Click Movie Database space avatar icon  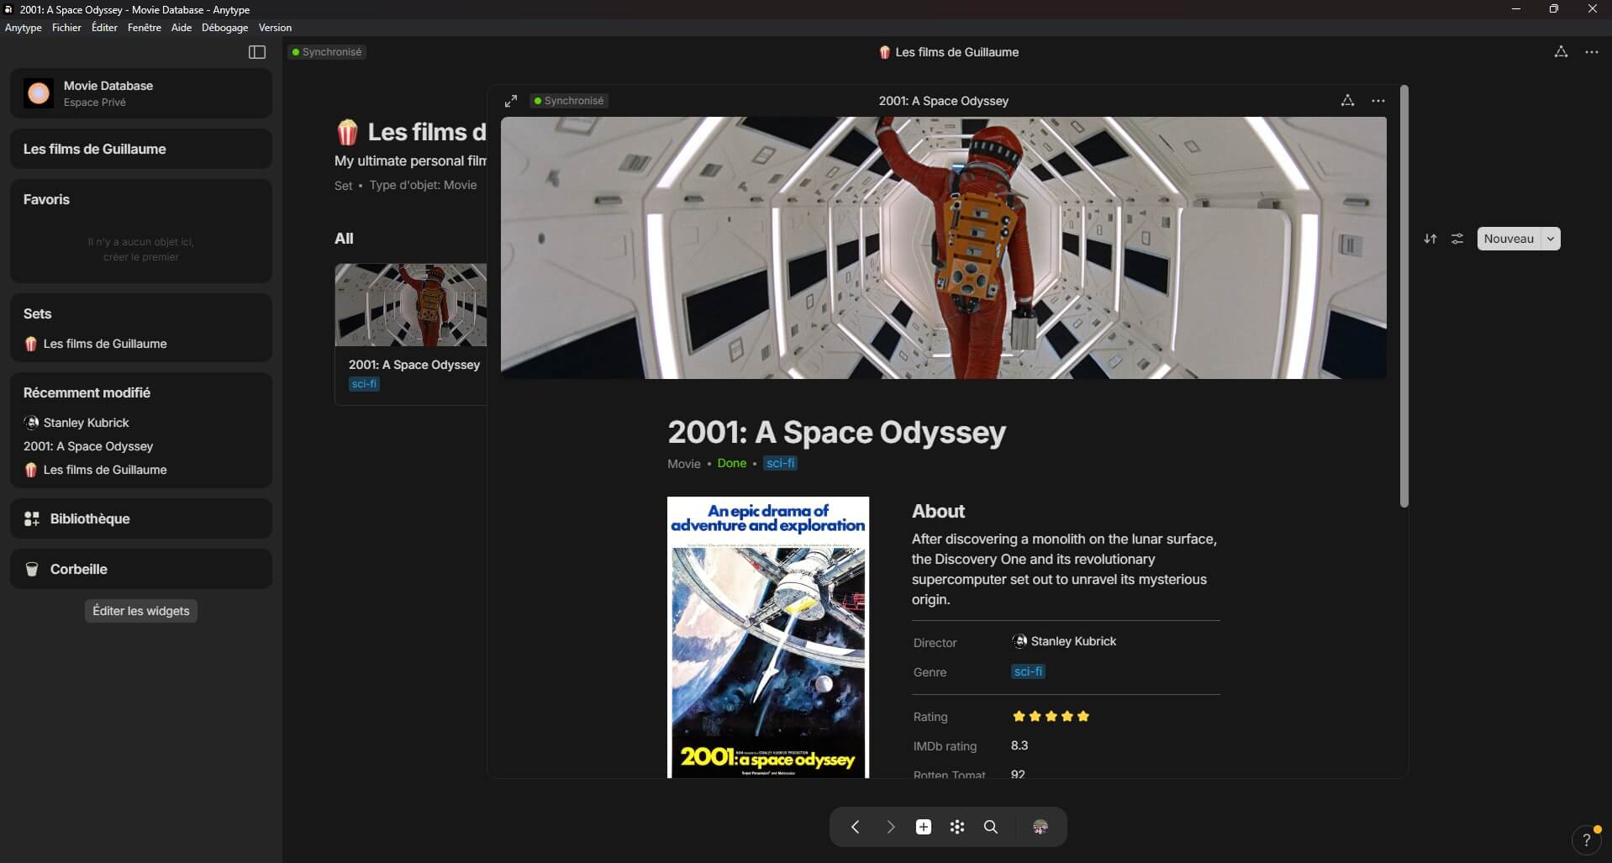click(38, 93)
